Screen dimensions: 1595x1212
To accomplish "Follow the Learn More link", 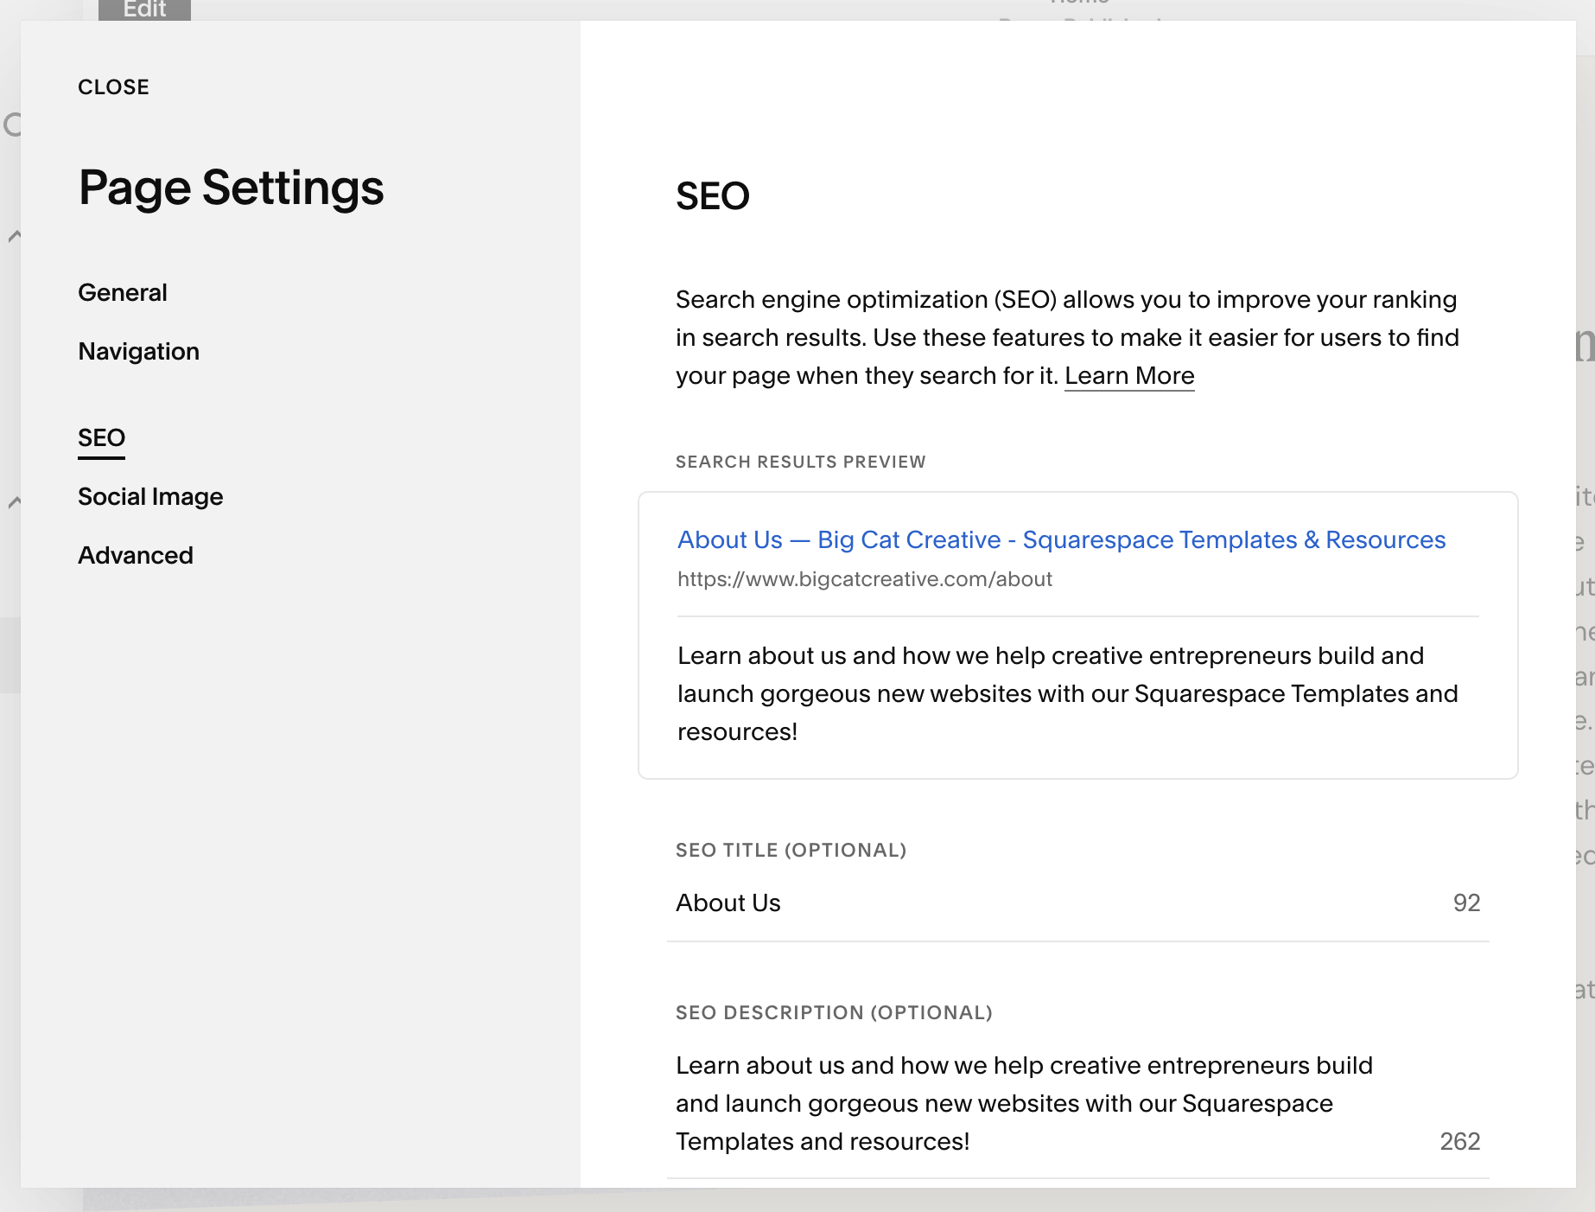I will pyautogui.click(x=1129, y=376).
